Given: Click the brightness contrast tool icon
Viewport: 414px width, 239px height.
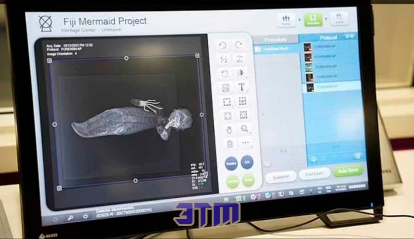Looking at the screenshot, I should pos(240,73).
